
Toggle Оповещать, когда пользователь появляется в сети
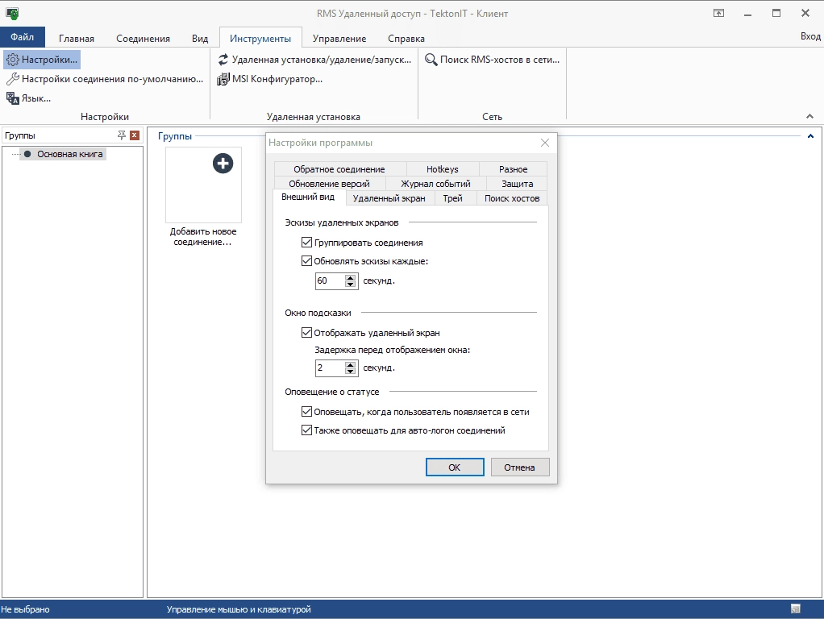tap(306, 412)
